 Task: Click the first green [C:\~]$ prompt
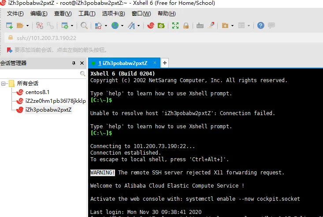tap(101, 100)
